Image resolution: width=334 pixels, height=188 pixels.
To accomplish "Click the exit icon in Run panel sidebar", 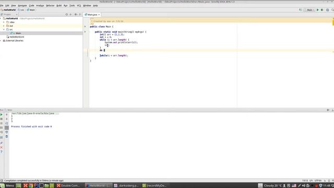I will 2,132.
